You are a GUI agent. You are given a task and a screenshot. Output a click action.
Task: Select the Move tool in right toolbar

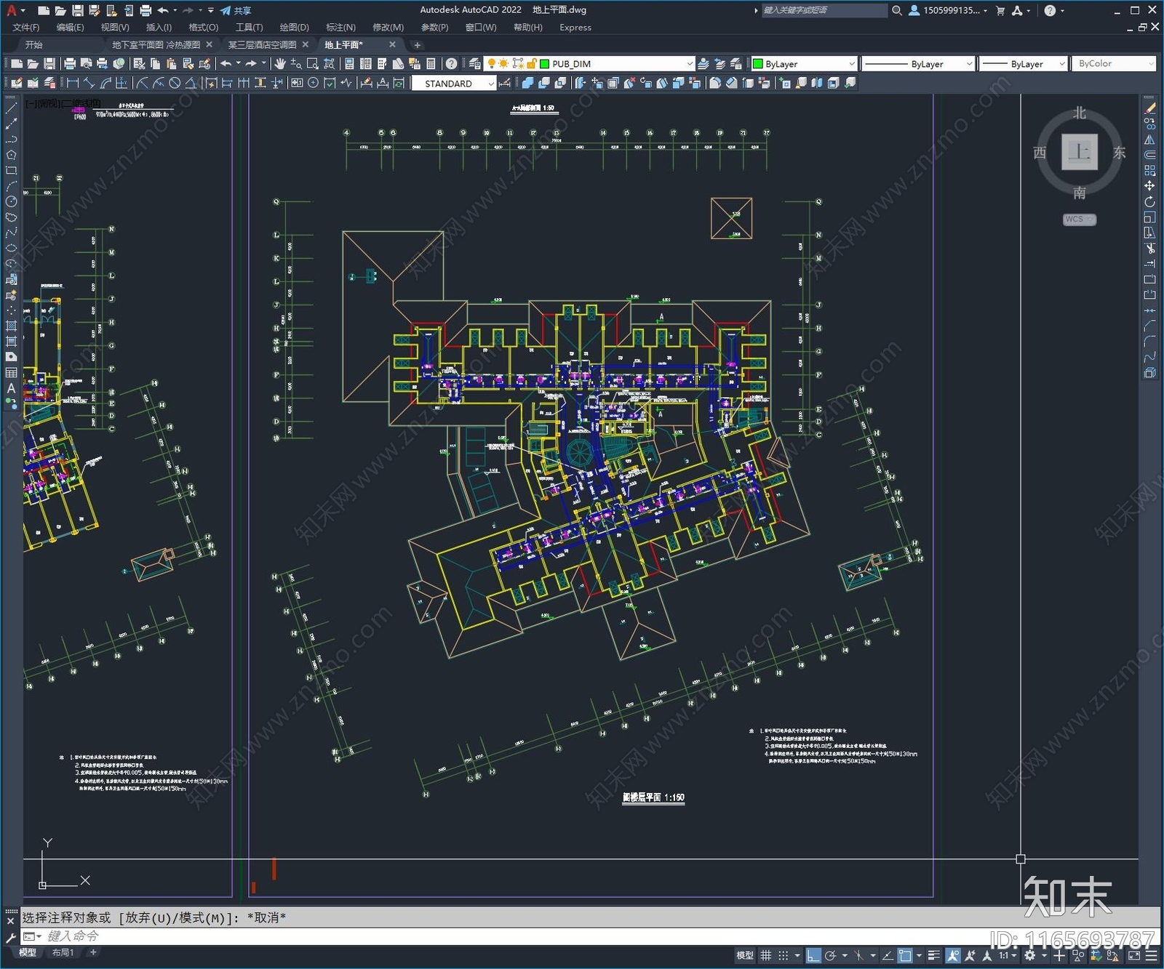tap(1149, 186)
